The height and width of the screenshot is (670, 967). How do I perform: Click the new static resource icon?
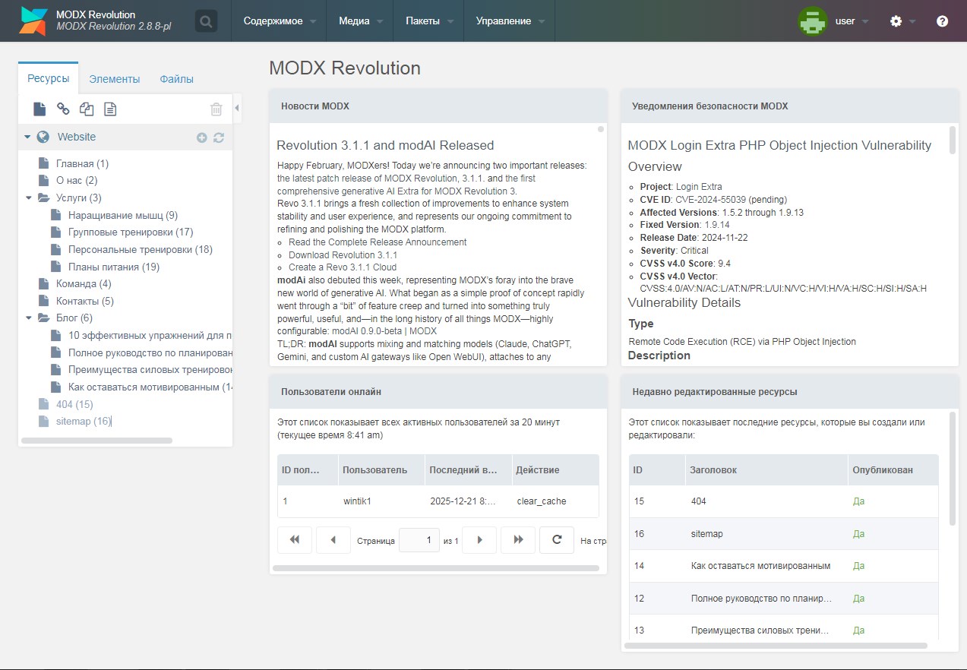[x=110, y=109]
